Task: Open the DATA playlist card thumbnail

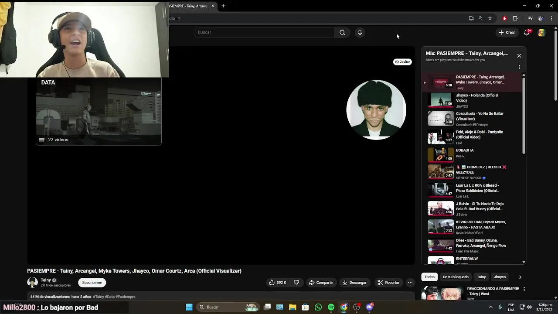Action: pos(99,111)
